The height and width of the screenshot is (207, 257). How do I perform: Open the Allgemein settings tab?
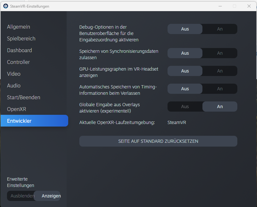(18, 27)
